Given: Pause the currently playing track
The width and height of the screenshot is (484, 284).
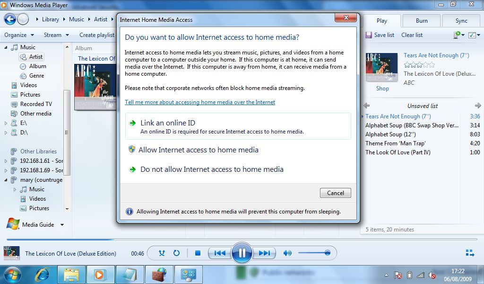Looking at the screenshot, I should click(242, 253).
